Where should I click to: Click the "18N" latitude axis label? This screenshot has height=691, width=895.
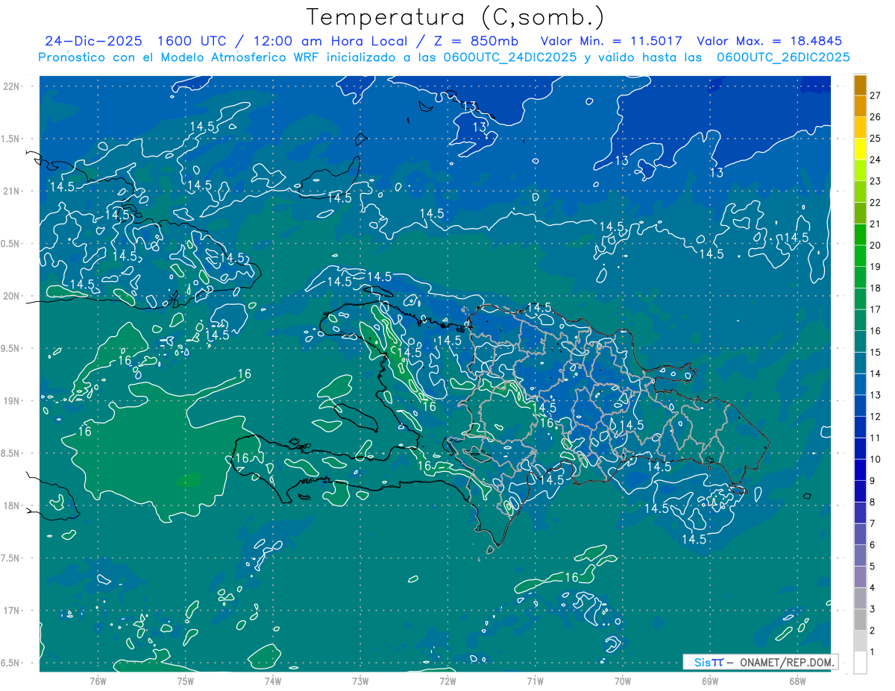pos(11,505)
